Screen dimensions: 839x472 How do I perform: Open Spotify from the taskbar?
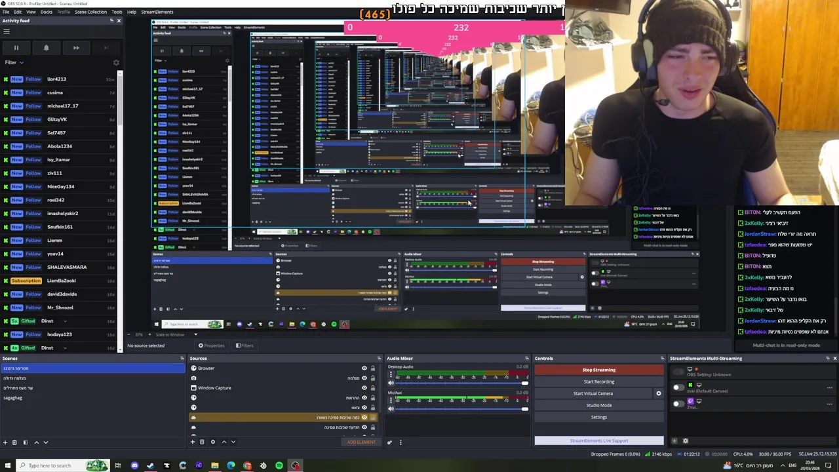pos(279,465)
